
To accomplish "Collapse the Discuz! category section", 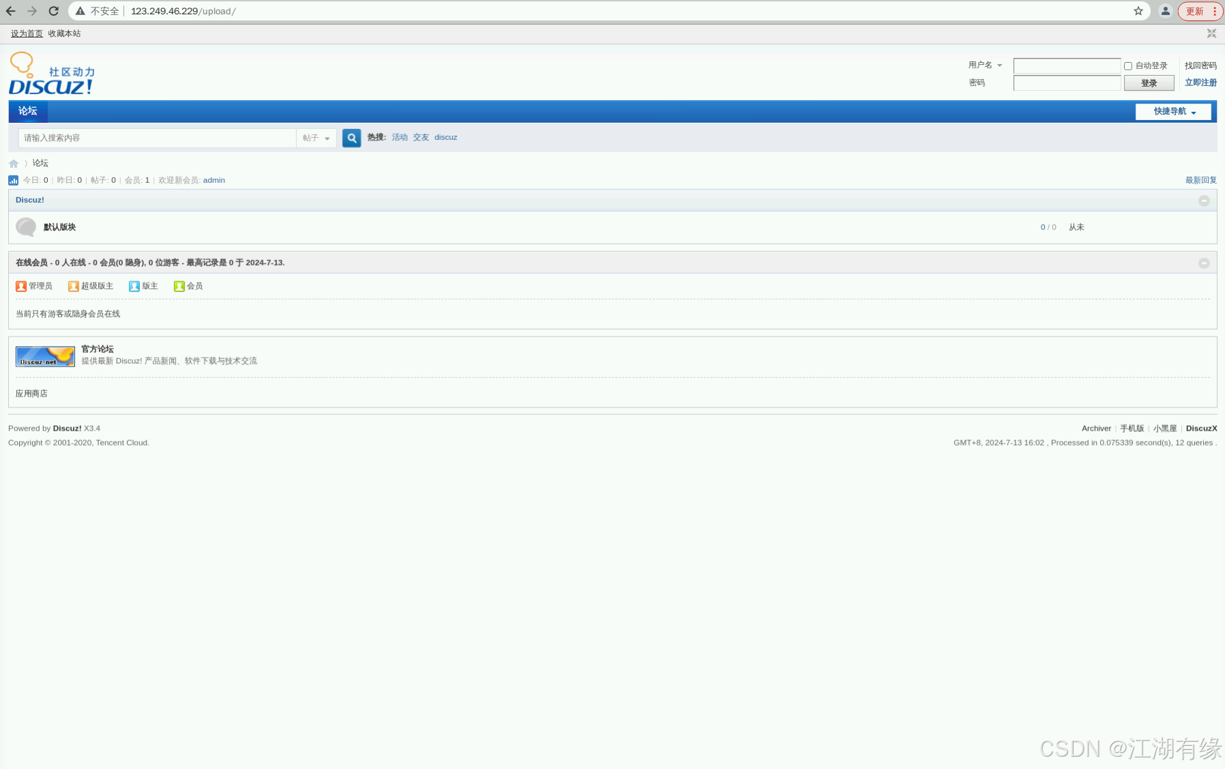I will coord(1204,201).
